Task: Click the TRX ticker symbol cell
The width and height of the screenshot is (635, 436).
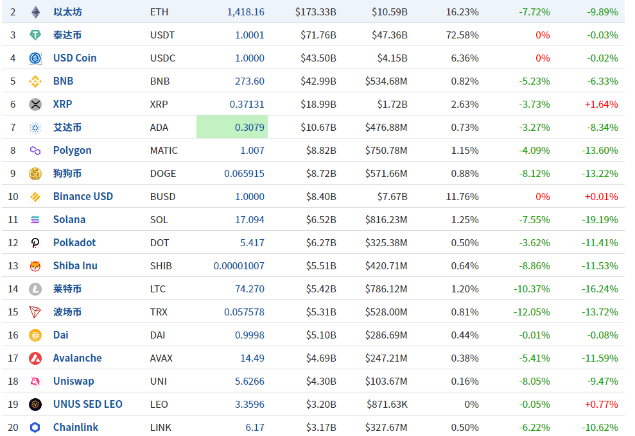Action: [x=159, y=312]
